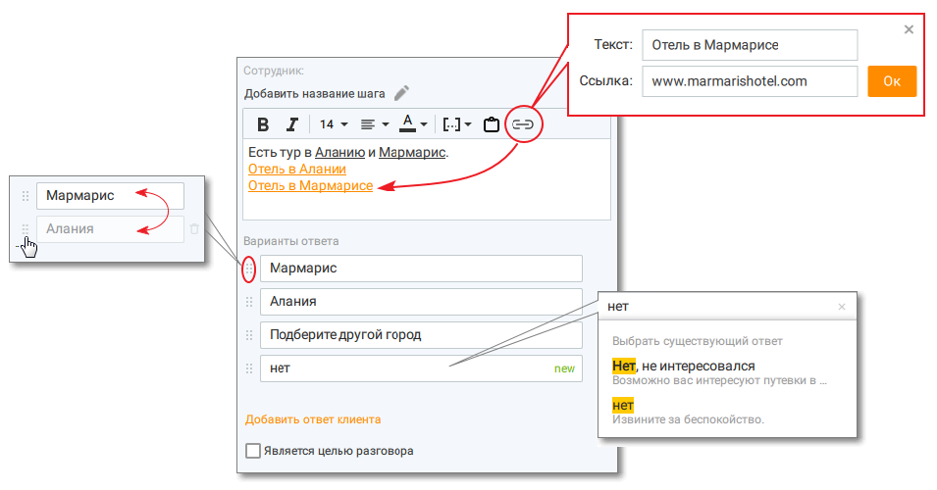Screen dimensions: 937x490
Task: Click the paste clipboard icon
Action: pyautogui.click(x=492, y=124)
